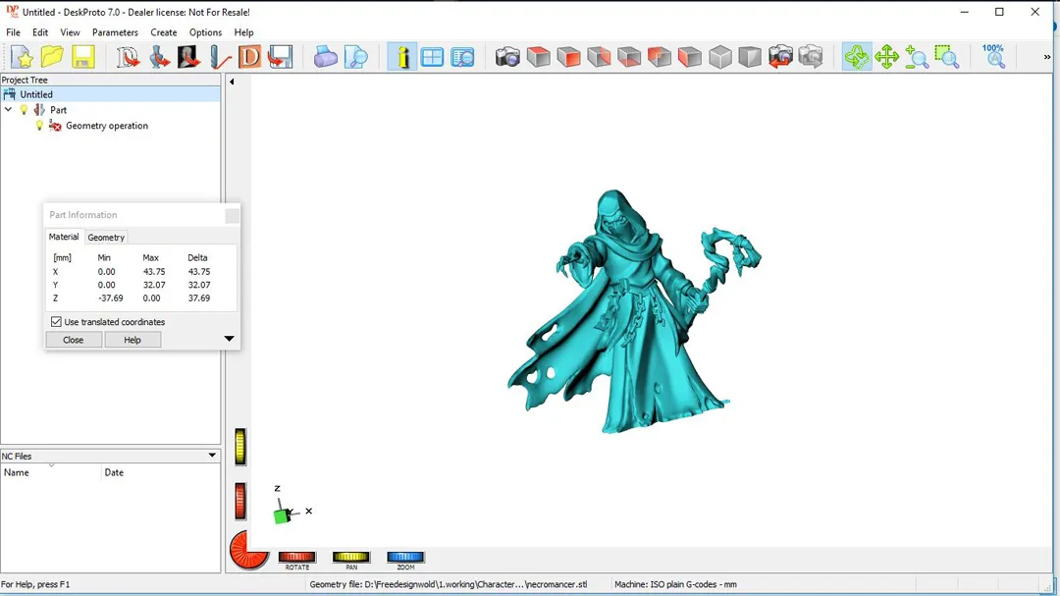The height and width of the screenshot is (596, 1060).
Task: Click the cutter toolpath calculate icon
Action: click(x=220, y=57)
